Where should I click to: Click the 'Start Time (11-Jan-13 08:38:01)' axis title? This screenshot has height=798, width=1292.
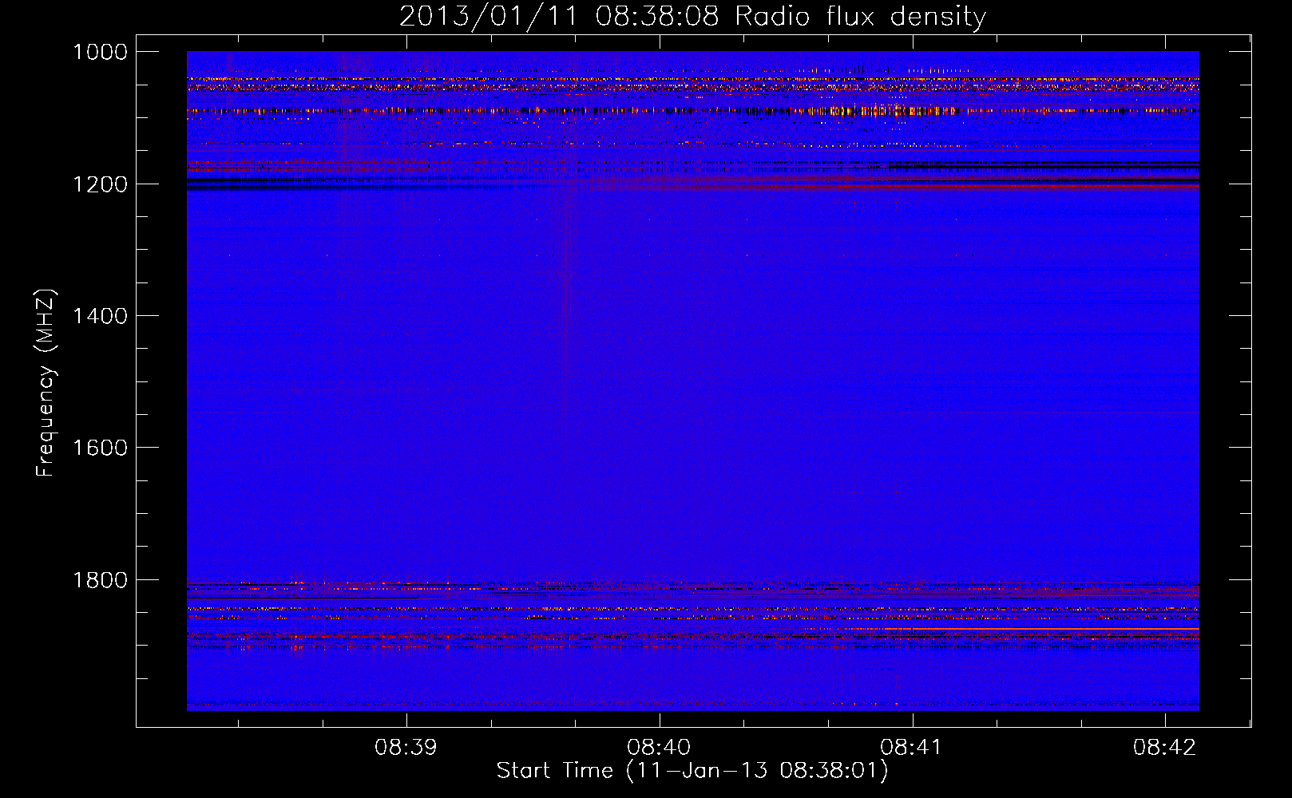coord(692,771)
